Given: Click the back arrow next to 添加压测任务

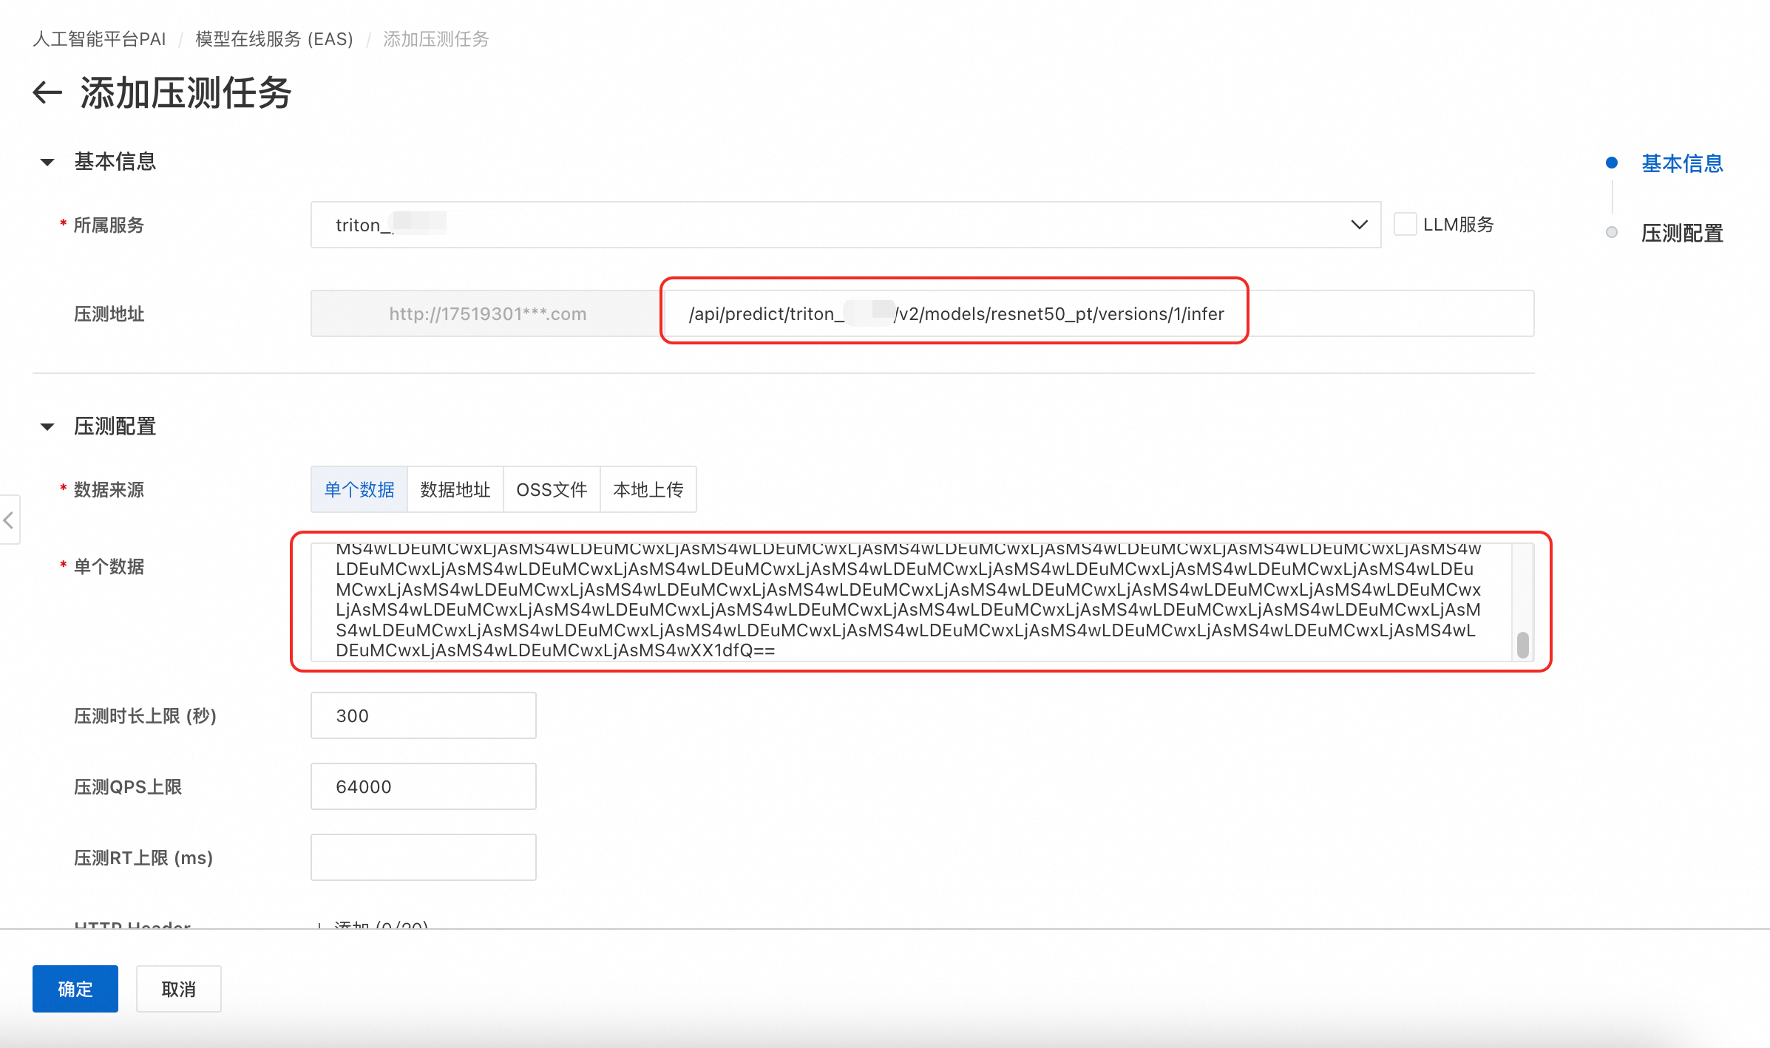Looking at the screenshot, I should [x=47, y=93].
